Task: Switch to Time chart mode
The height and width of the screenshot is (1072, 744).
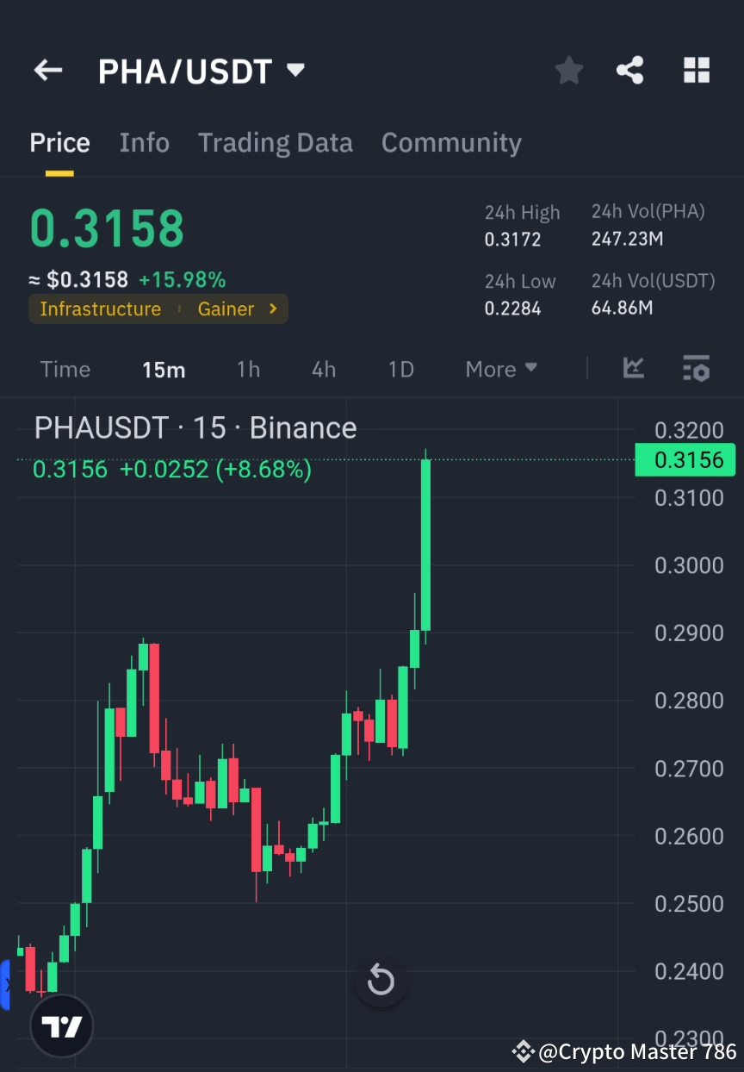Action: tap(65, 369)
